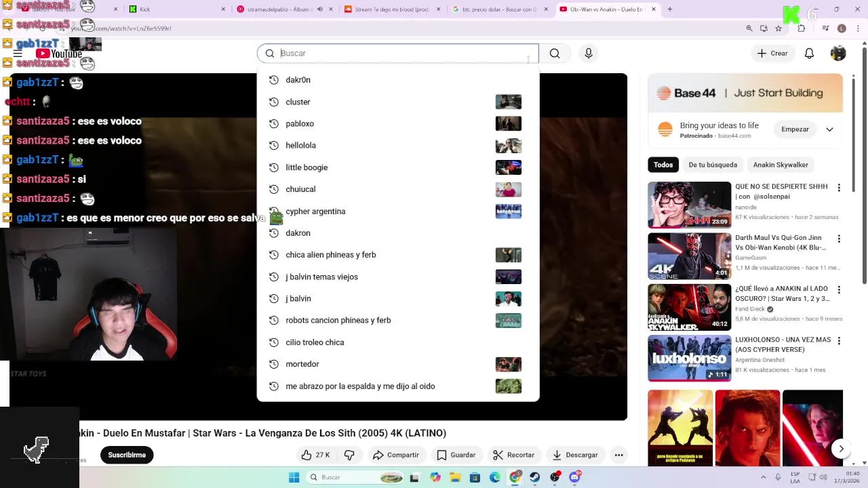Expand the Base 44 ad details chevron
Screen dimensions: 868x488
[x=829, y=129]
